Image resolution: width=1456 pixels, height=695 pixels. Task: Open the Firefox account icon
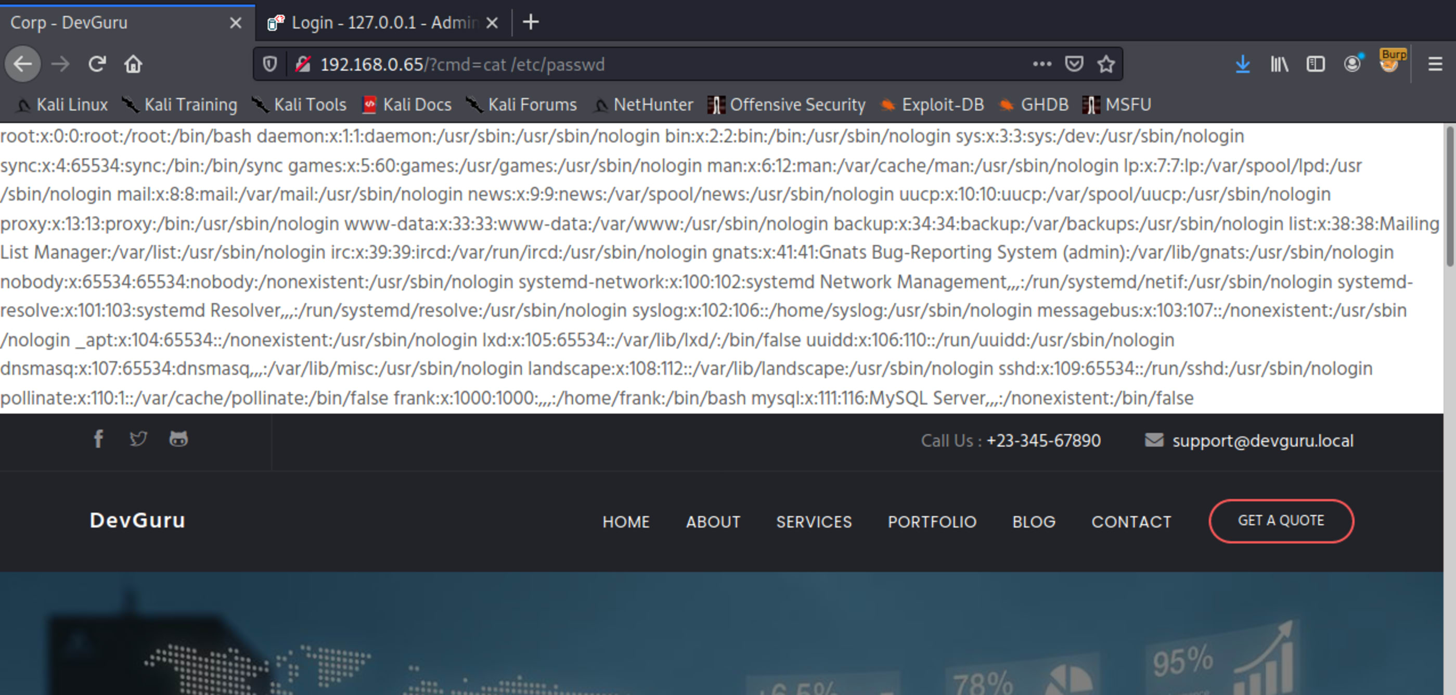click(x=1352, y=65)
